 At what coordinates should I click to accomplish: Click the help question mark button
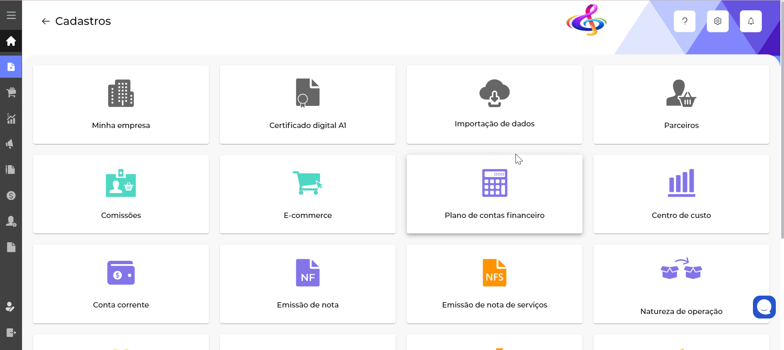(x=685, y=21)
